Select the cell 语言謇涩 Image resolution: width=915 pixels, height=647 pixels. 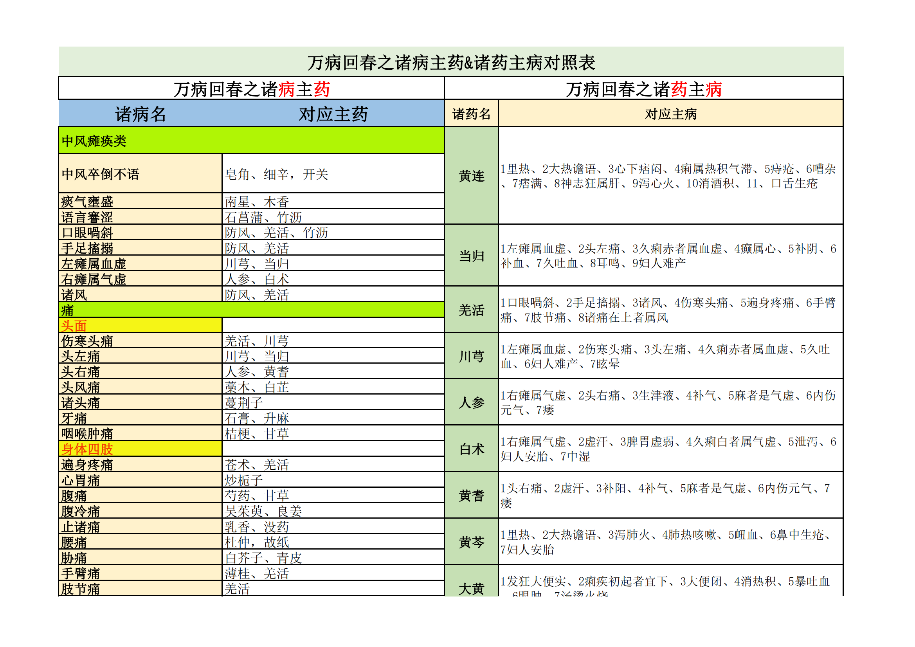point(140,216)
